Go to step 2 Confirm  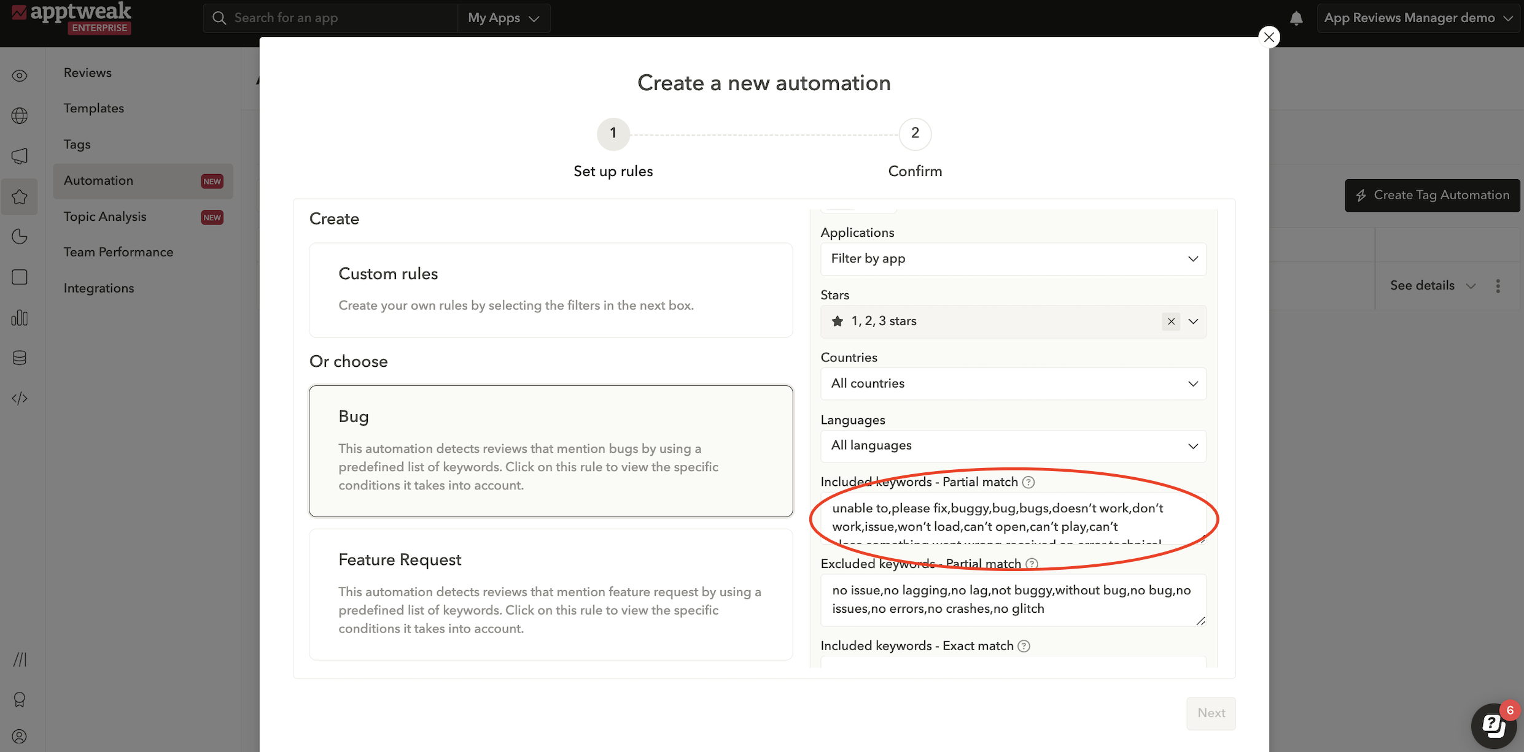pos(915,134)
